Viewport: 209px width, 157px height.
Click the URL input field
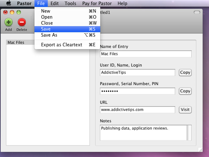coord(138,110)
